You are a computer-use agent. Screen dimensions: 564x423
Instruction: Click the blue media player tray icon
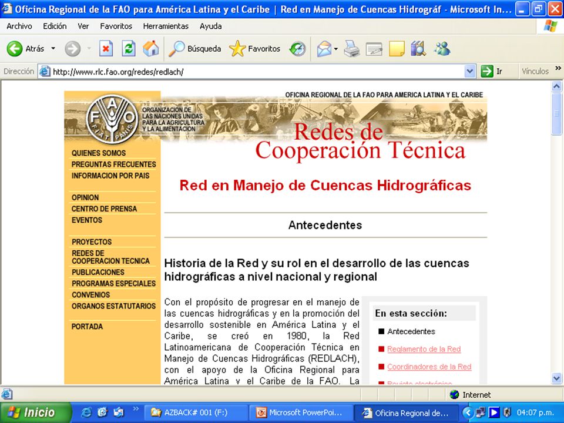pyautogui.click(x=494, y=412)
